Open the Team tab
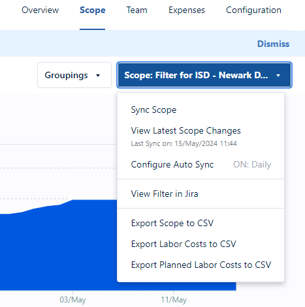 point(136,10)
